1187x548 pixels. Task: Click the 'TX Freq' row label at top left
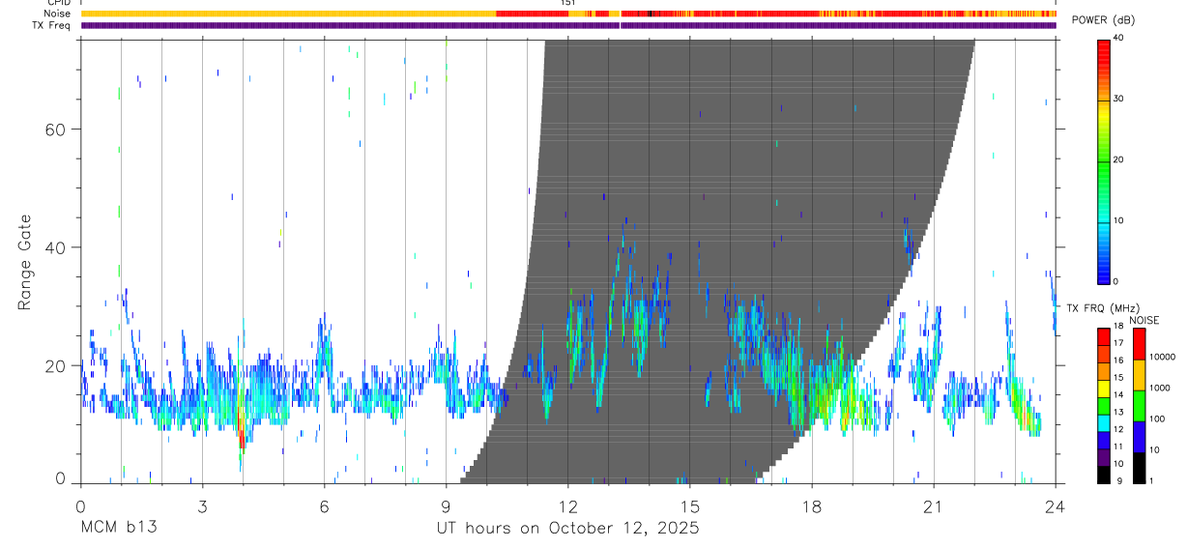[52, 25]
